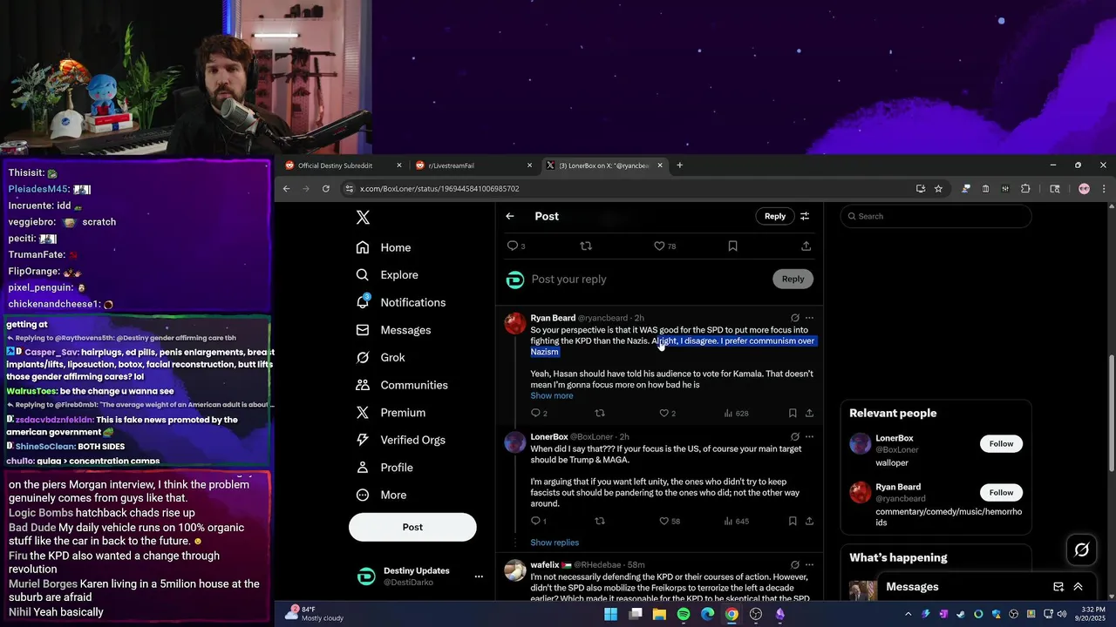Open Spotify from the taskbar
The height and width of the screenshot is (627, 1116).
coord(684,614)
